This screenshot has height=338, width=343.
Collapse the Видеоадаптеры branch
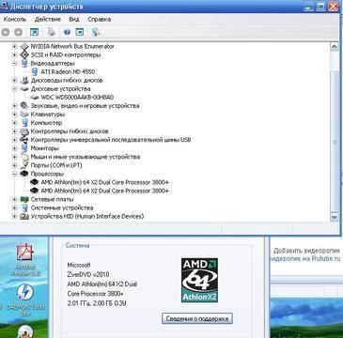click(14, 63)
